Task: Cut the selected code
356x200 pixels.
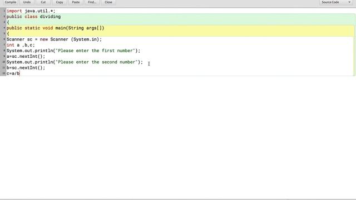Action: tap(43, 2)
